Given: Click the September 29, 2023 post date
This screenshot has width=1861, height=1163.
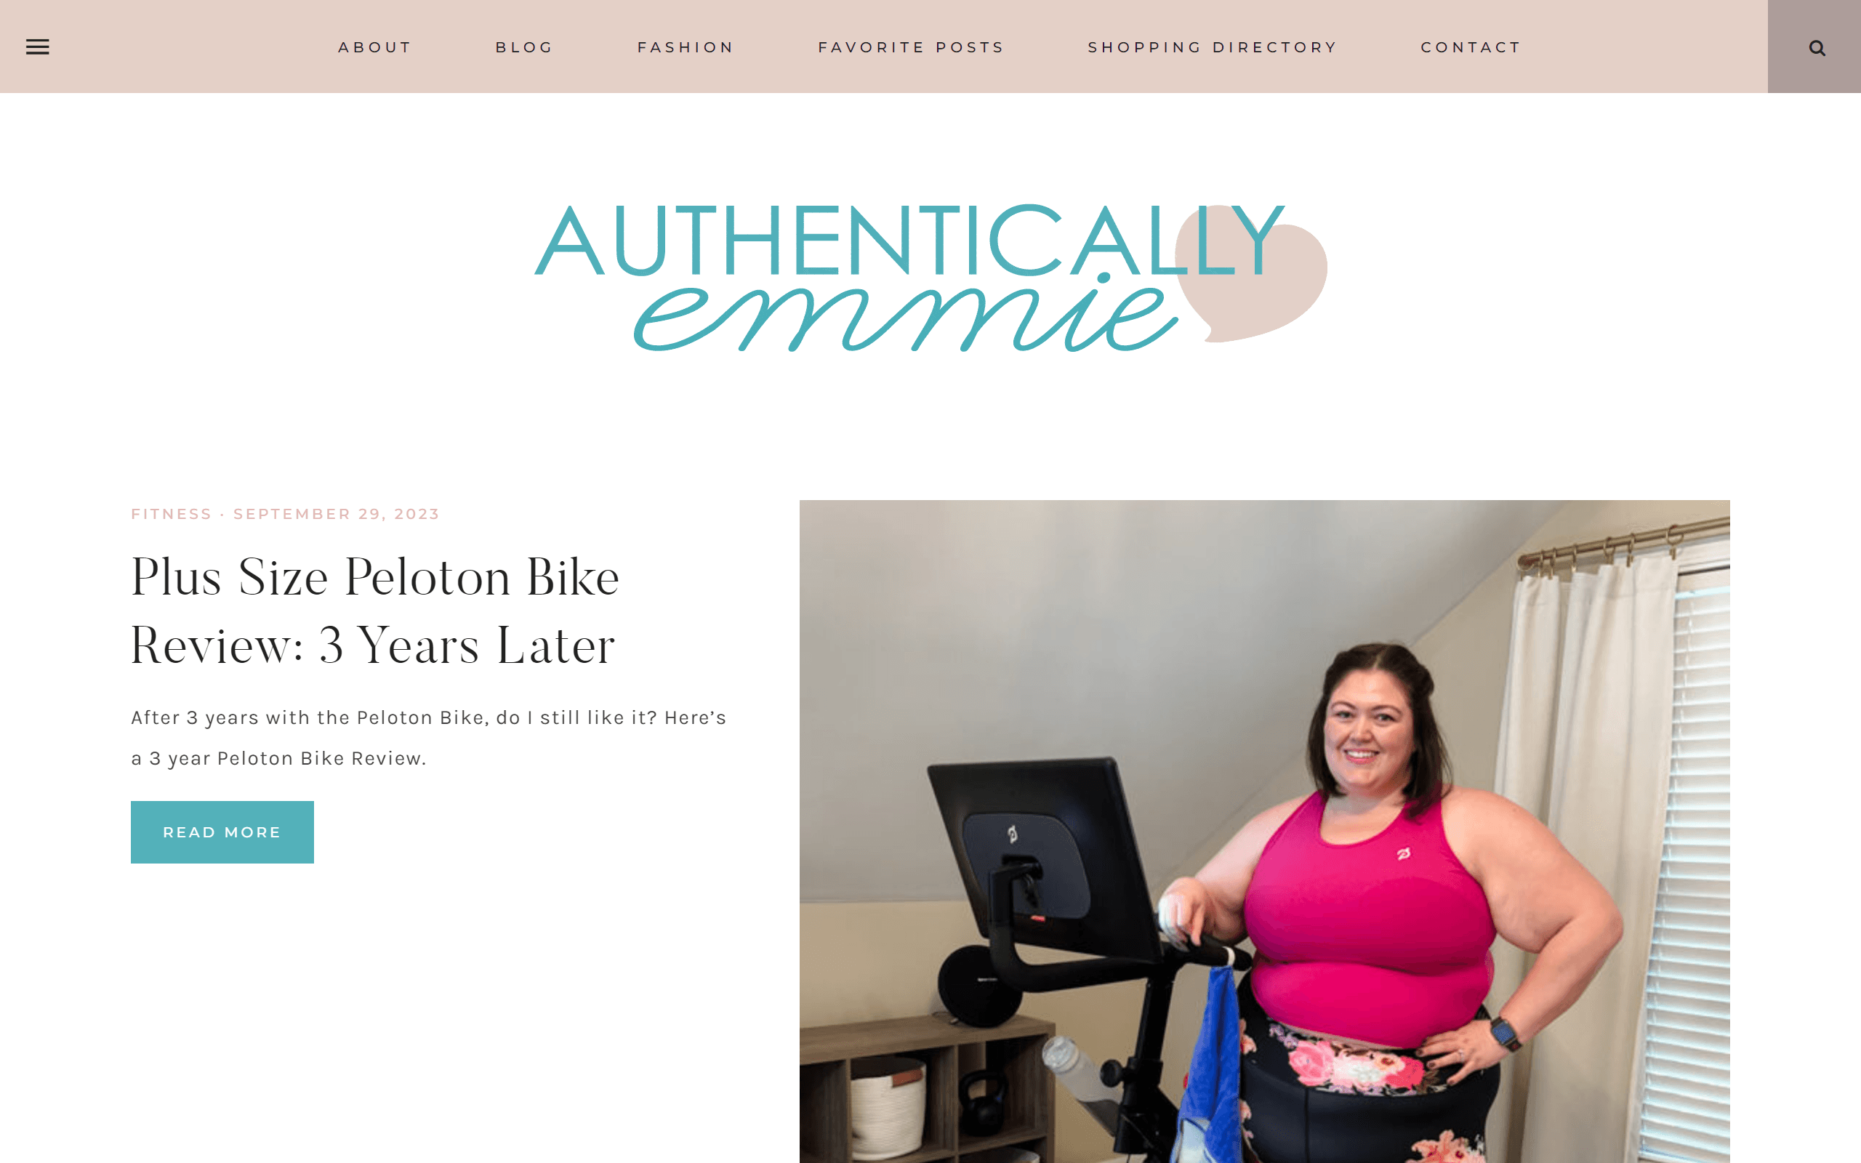Looking at the screenshot, I should (336, 514).
